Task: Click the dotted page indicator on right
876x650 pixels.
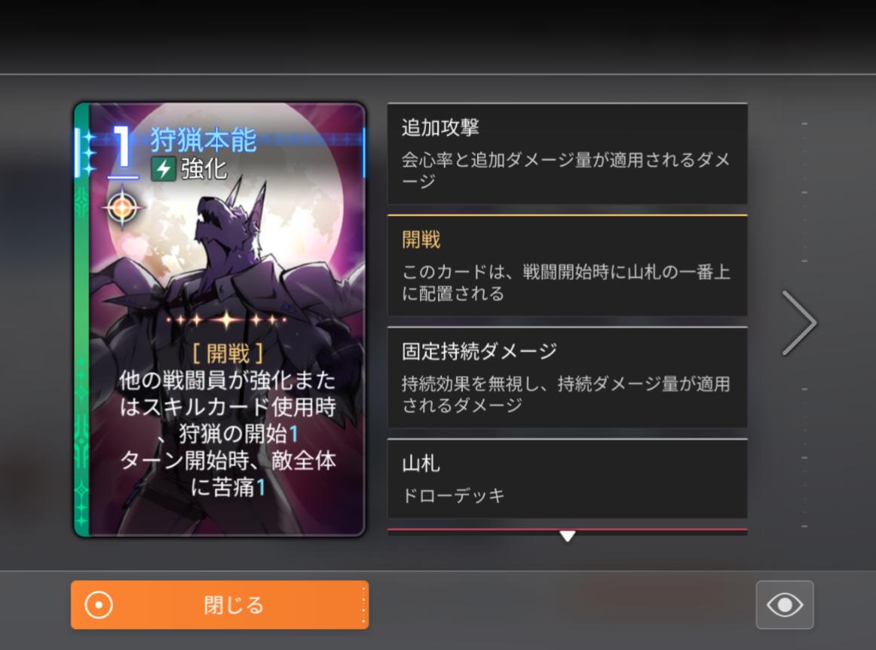Action: [x=804, y=324]
